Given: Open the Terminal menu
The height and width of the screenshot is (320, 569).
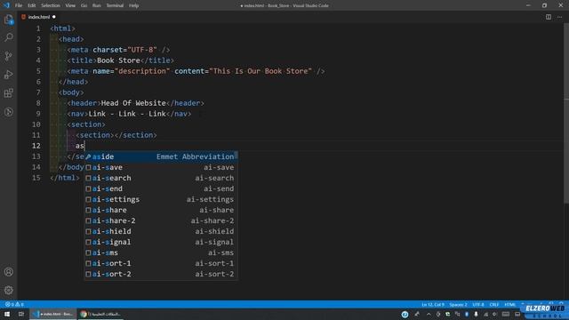Looking at the screenshot, I should tap(115, 5).
